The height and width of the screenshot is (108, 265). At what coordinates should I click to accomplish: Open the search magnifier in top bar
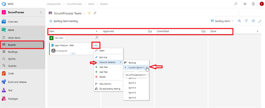coord(235,4)
